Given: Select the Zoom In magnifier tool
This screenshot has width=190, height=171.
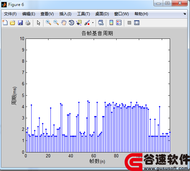Looking at the screenshot, I should pyautogui.click(x=48, y=23).
